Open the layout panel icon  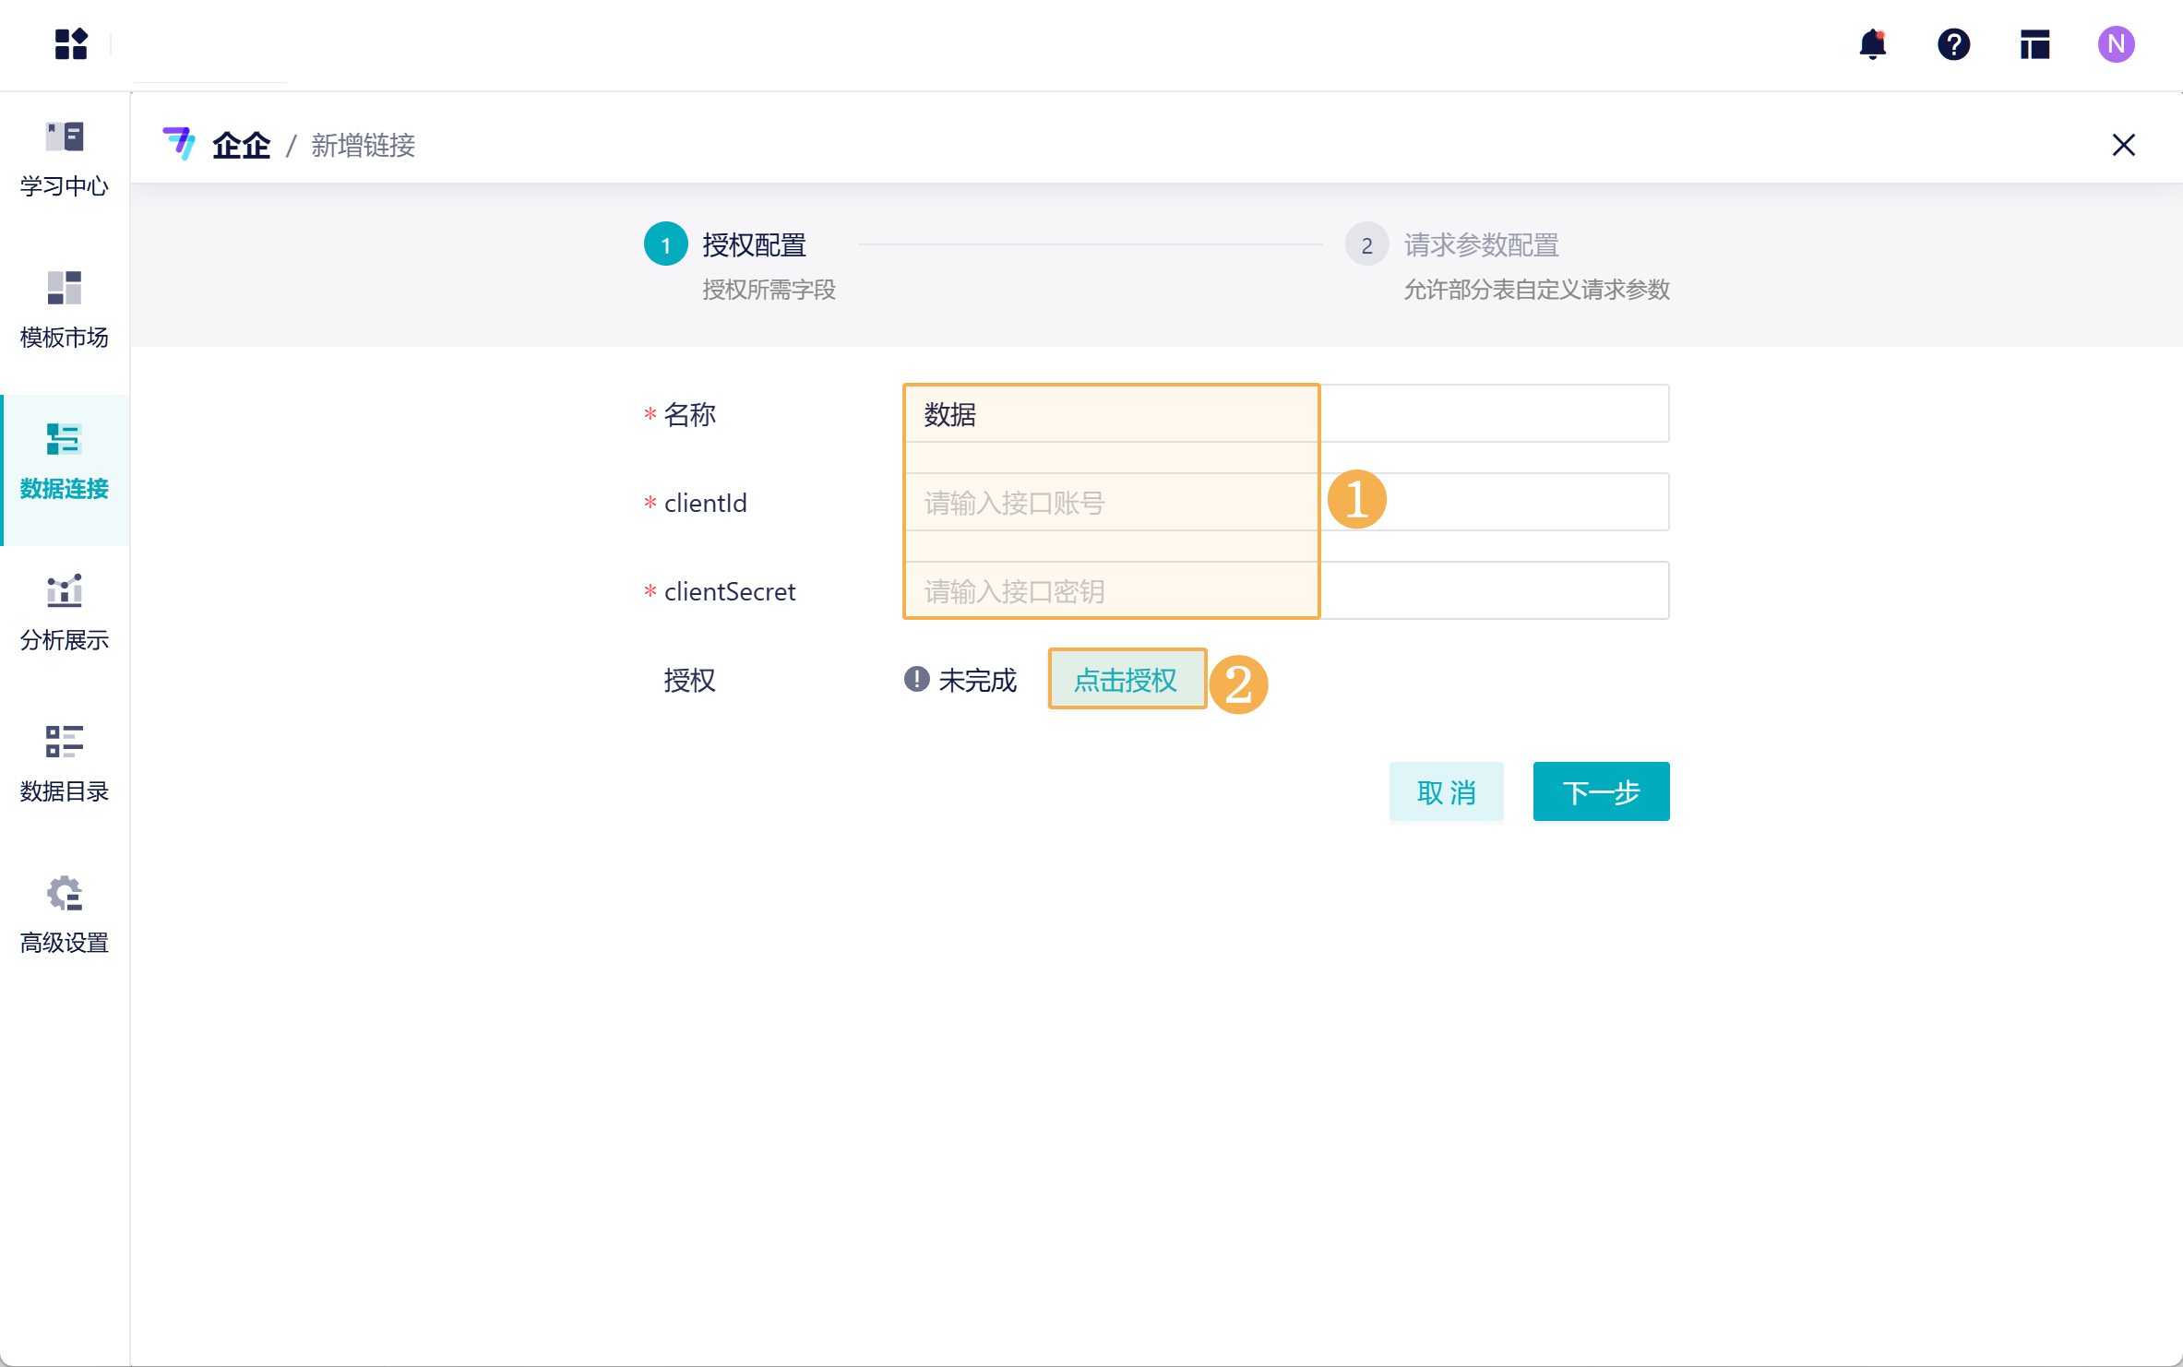[x=2034, y=43]
